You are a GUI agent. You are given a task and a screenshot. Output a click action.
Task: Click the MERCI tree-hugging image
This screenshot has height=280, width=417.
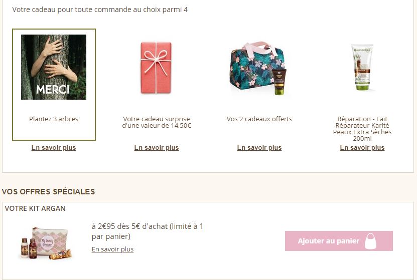[x=54, y=67]
